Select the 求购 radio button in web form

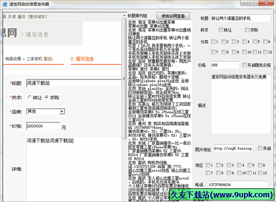47,97
